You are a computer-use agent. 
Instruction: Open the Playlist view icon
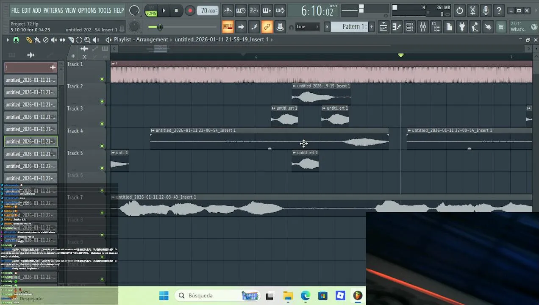[383, 27]
